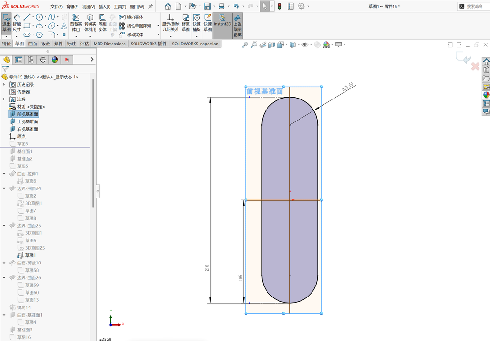Collapse the 边界-曲面26 tree node
The image size is (490, 341).
click(4, 277)
